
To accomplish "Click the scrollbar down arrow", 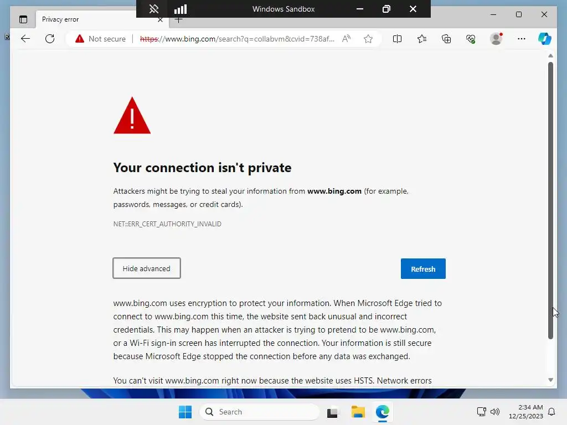I will point(550,380).
